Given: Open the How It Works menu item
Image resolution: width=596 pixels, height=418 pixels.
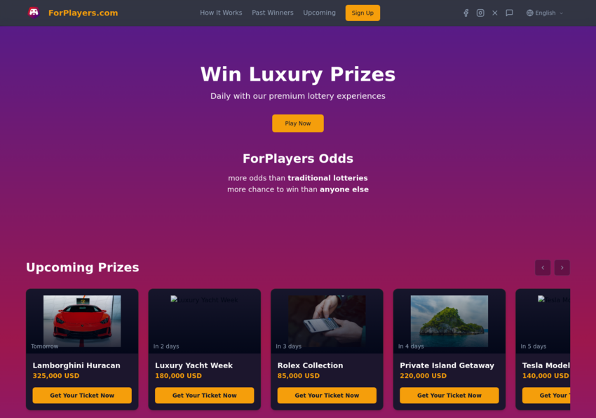Looking at the screenshot, I should [x=221, y=13].
